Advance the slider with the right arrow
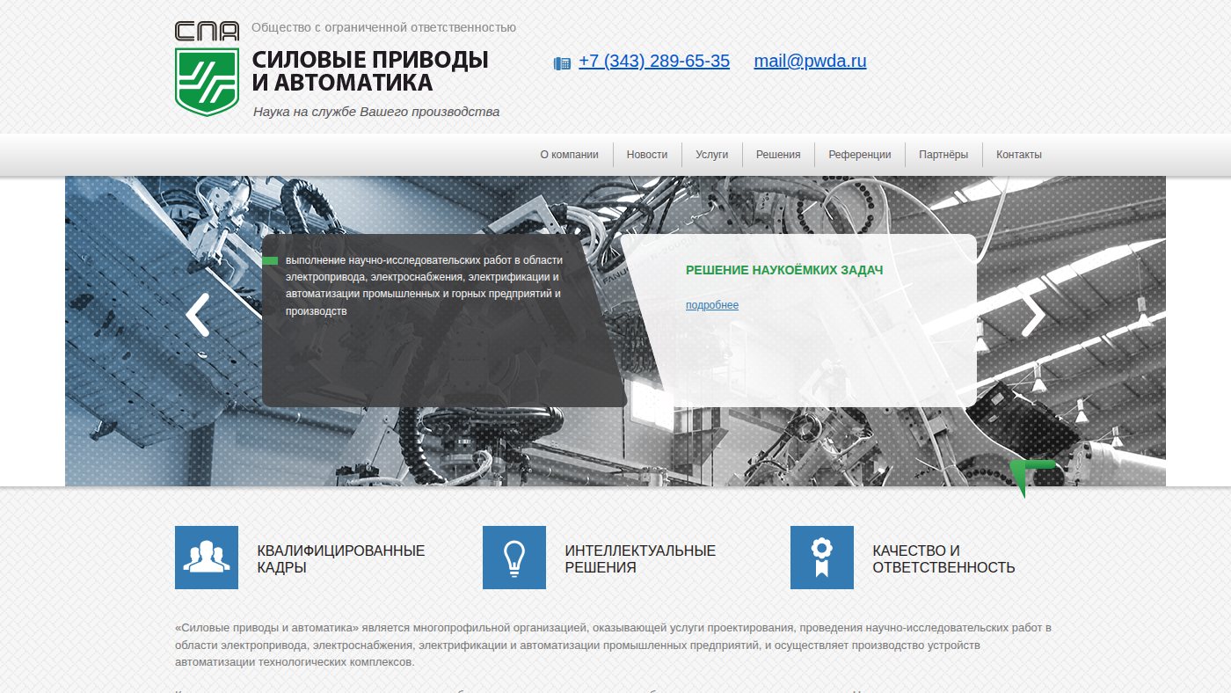 point(1033,315)
